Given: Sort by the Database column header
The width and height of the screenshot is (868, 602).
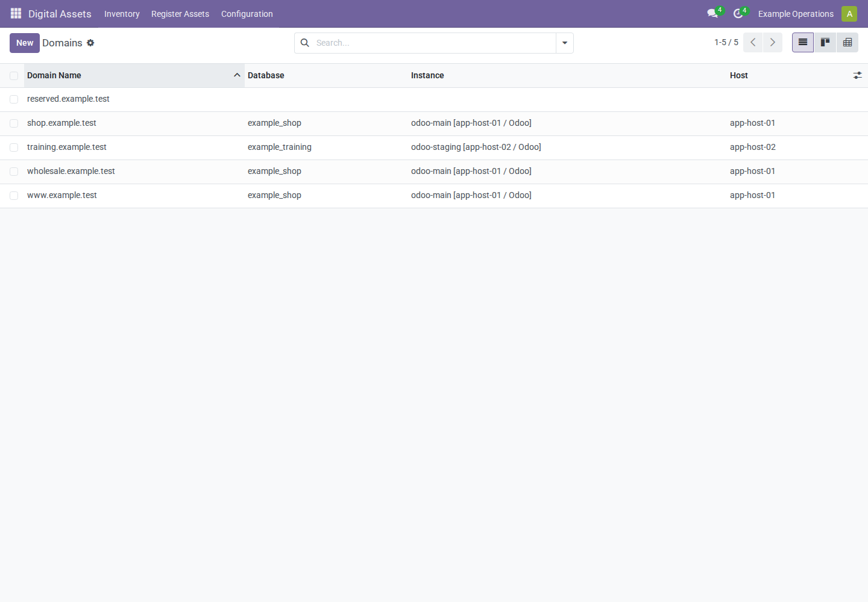Looking at the screenshot, I should (326, 75).
